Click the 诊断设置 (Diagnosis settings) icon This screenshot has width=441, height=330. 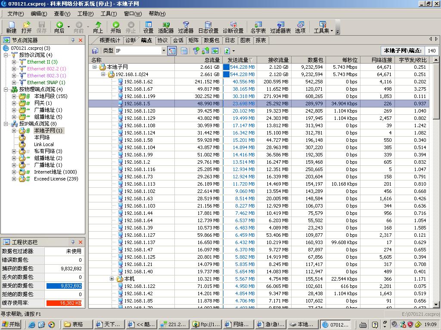point(233,27)
